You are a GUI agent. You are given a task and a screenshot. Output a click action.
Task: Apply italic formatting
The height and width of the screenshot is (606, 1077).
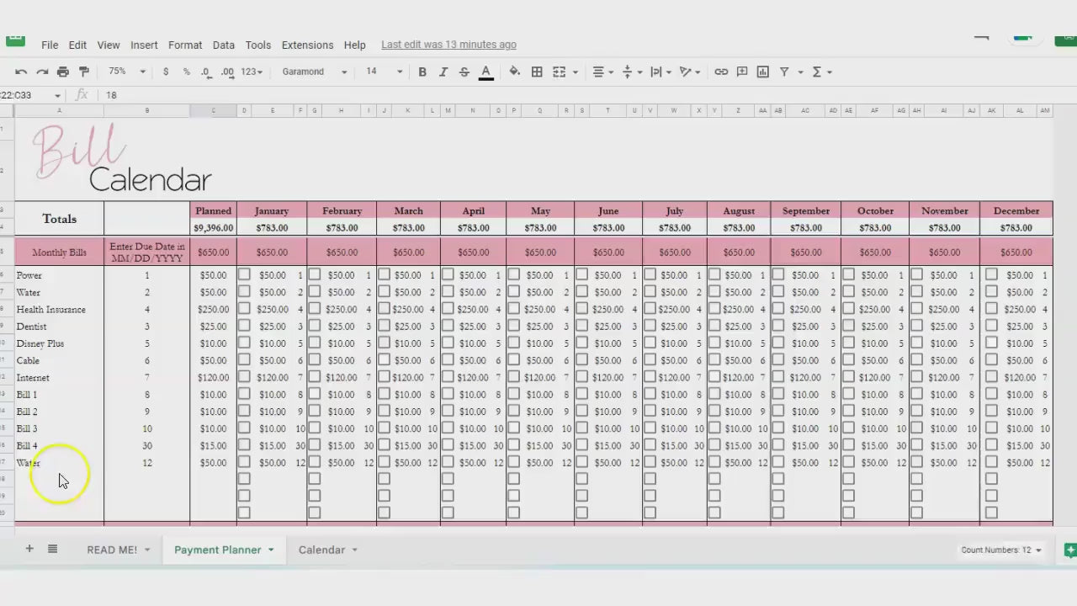(x=443, y=72)
